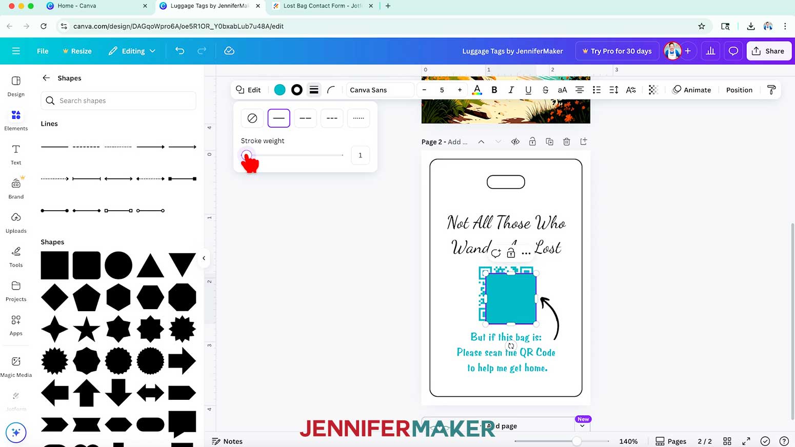795x447 pixels.
Task: Click the redo arrow
Action: pos(202,51)
